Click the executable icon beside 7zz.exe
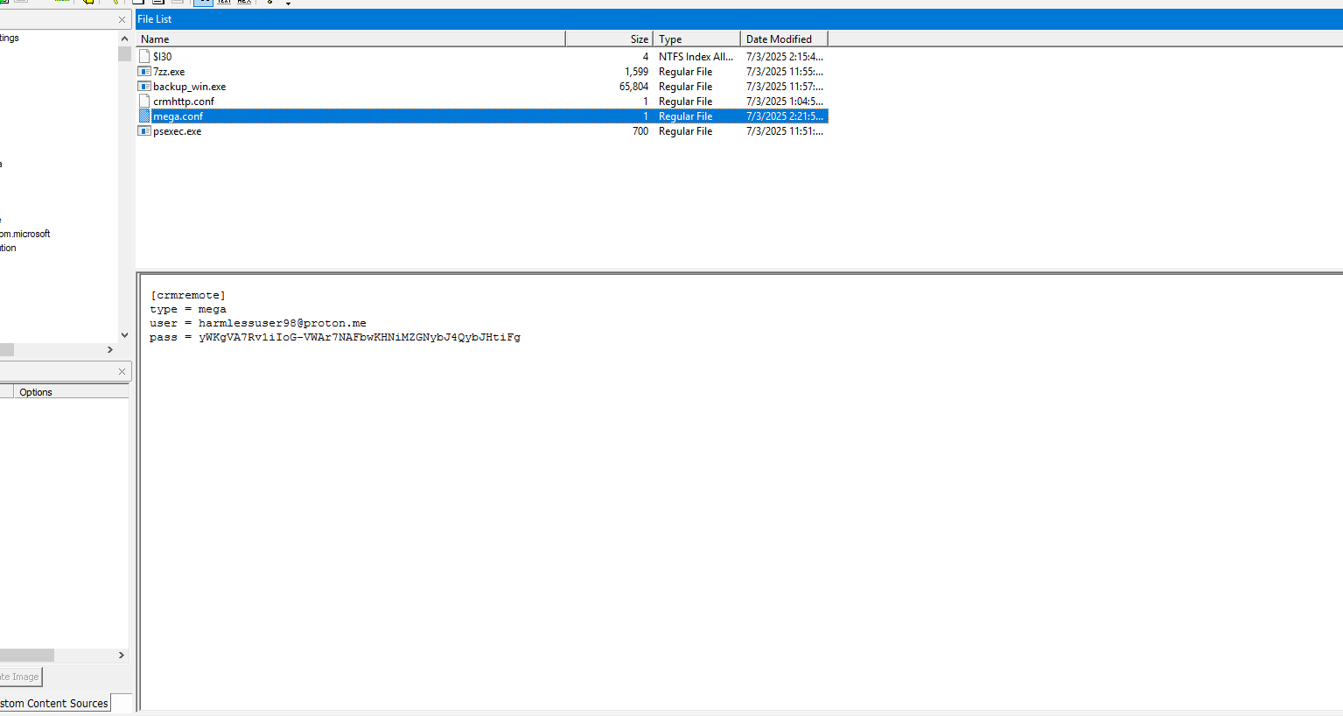Screen dimensions: 1343x716 (143, 71)
